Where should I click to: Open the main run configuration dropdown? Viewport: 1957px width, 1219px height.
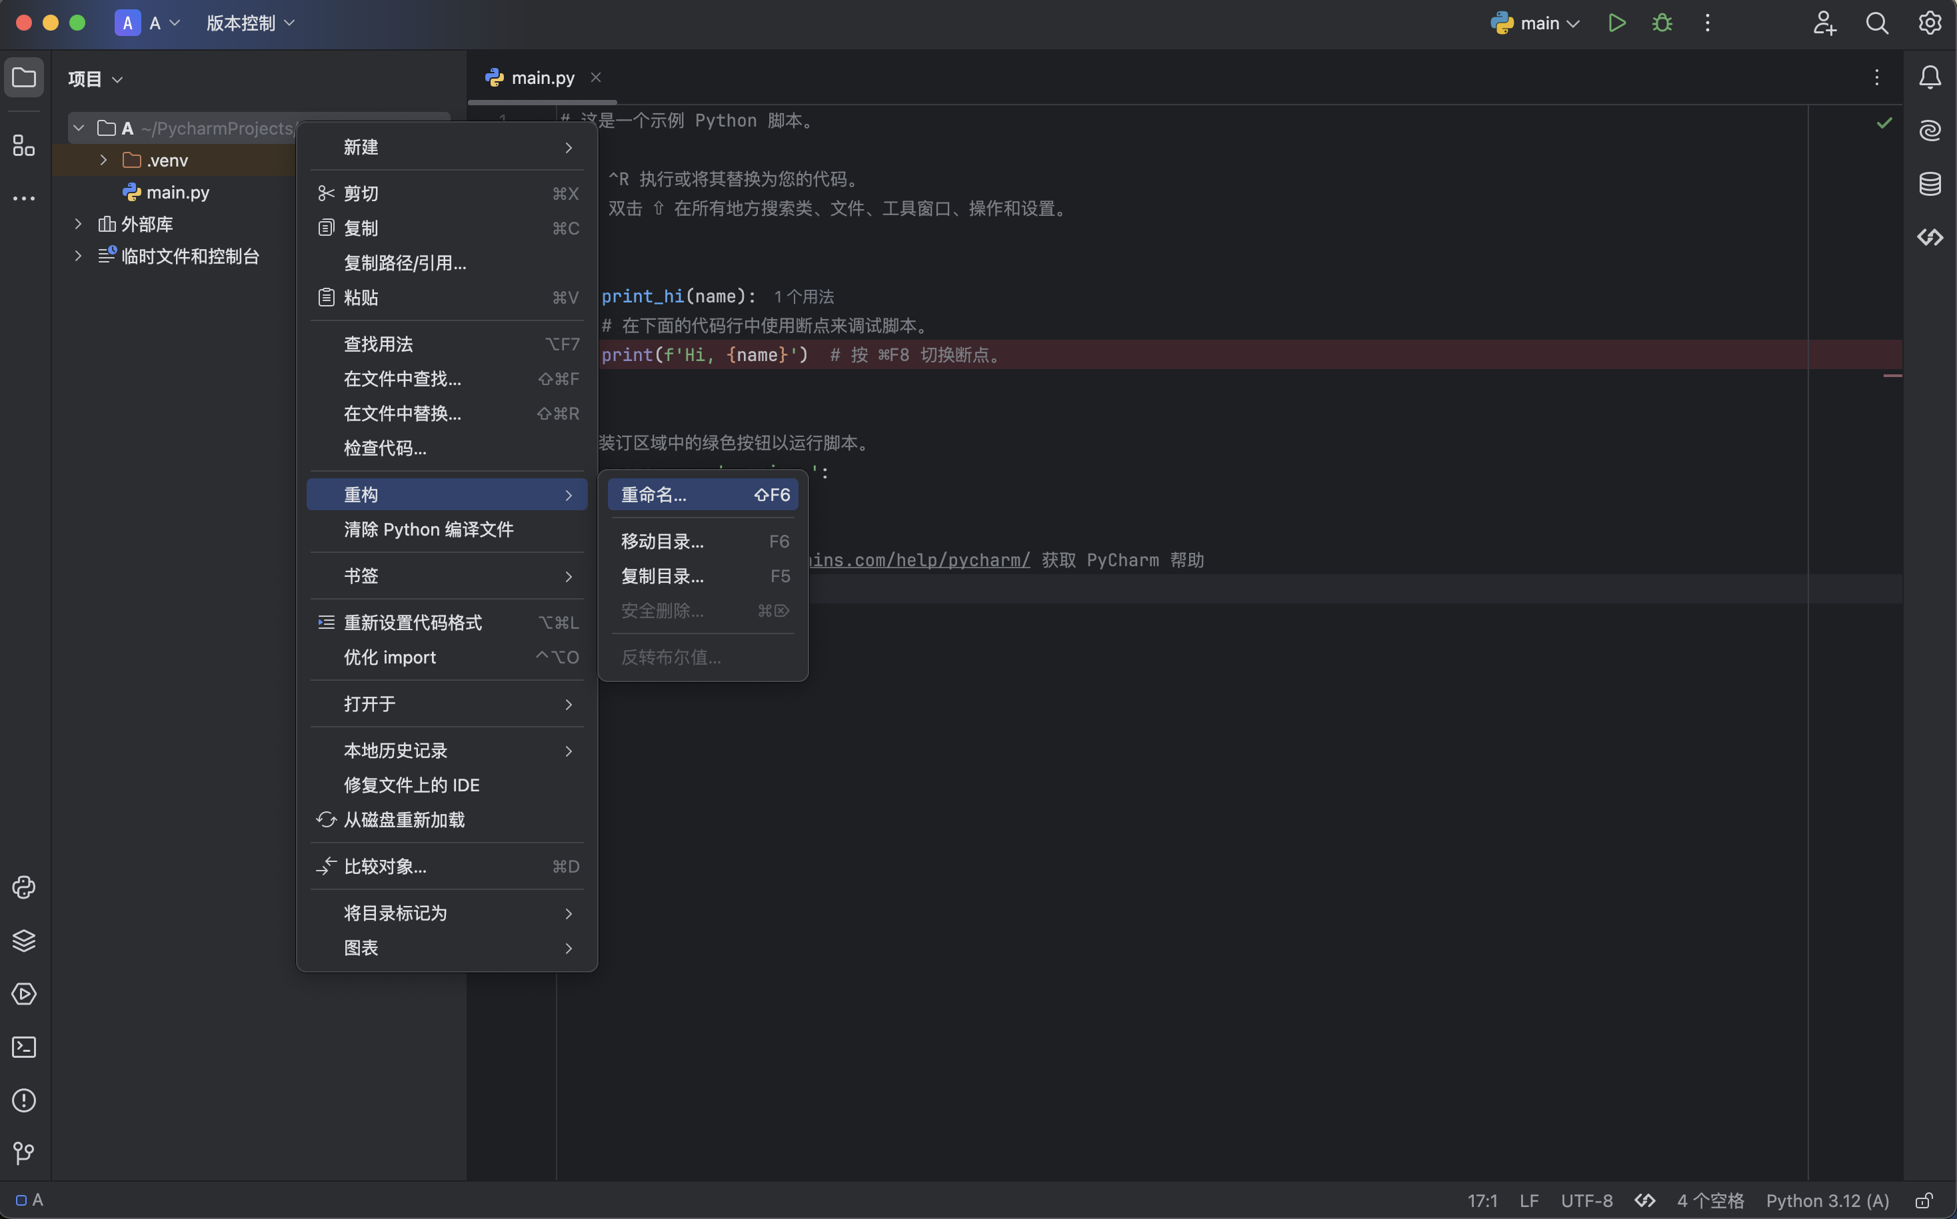pyautogui.click(x=1535, y=23)
